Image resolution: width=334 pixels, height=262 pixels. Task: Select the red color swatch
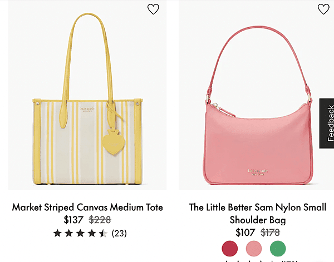pos(229,249)
